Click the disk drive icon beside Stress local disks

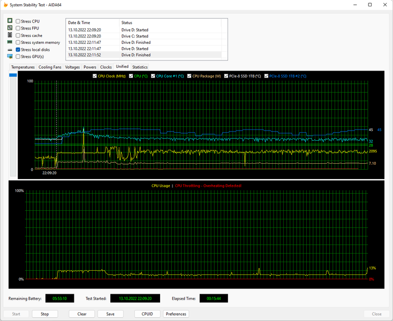pyautogui.click(x=10, y=49)
